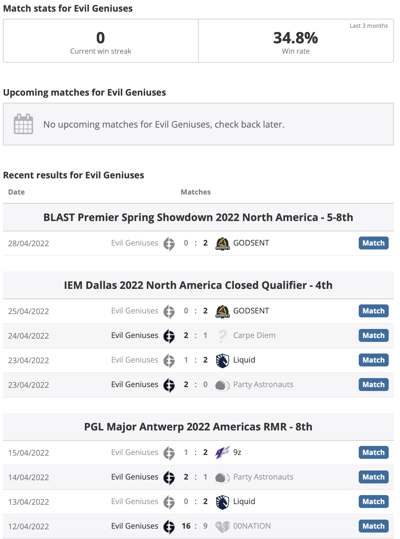Screen dimensions: 400x539
Task: Click 00NATION team logo
Action: tap(222, 526)
